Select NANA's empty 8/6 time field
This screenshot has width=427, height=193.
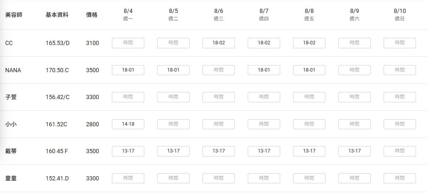[219, 70]
